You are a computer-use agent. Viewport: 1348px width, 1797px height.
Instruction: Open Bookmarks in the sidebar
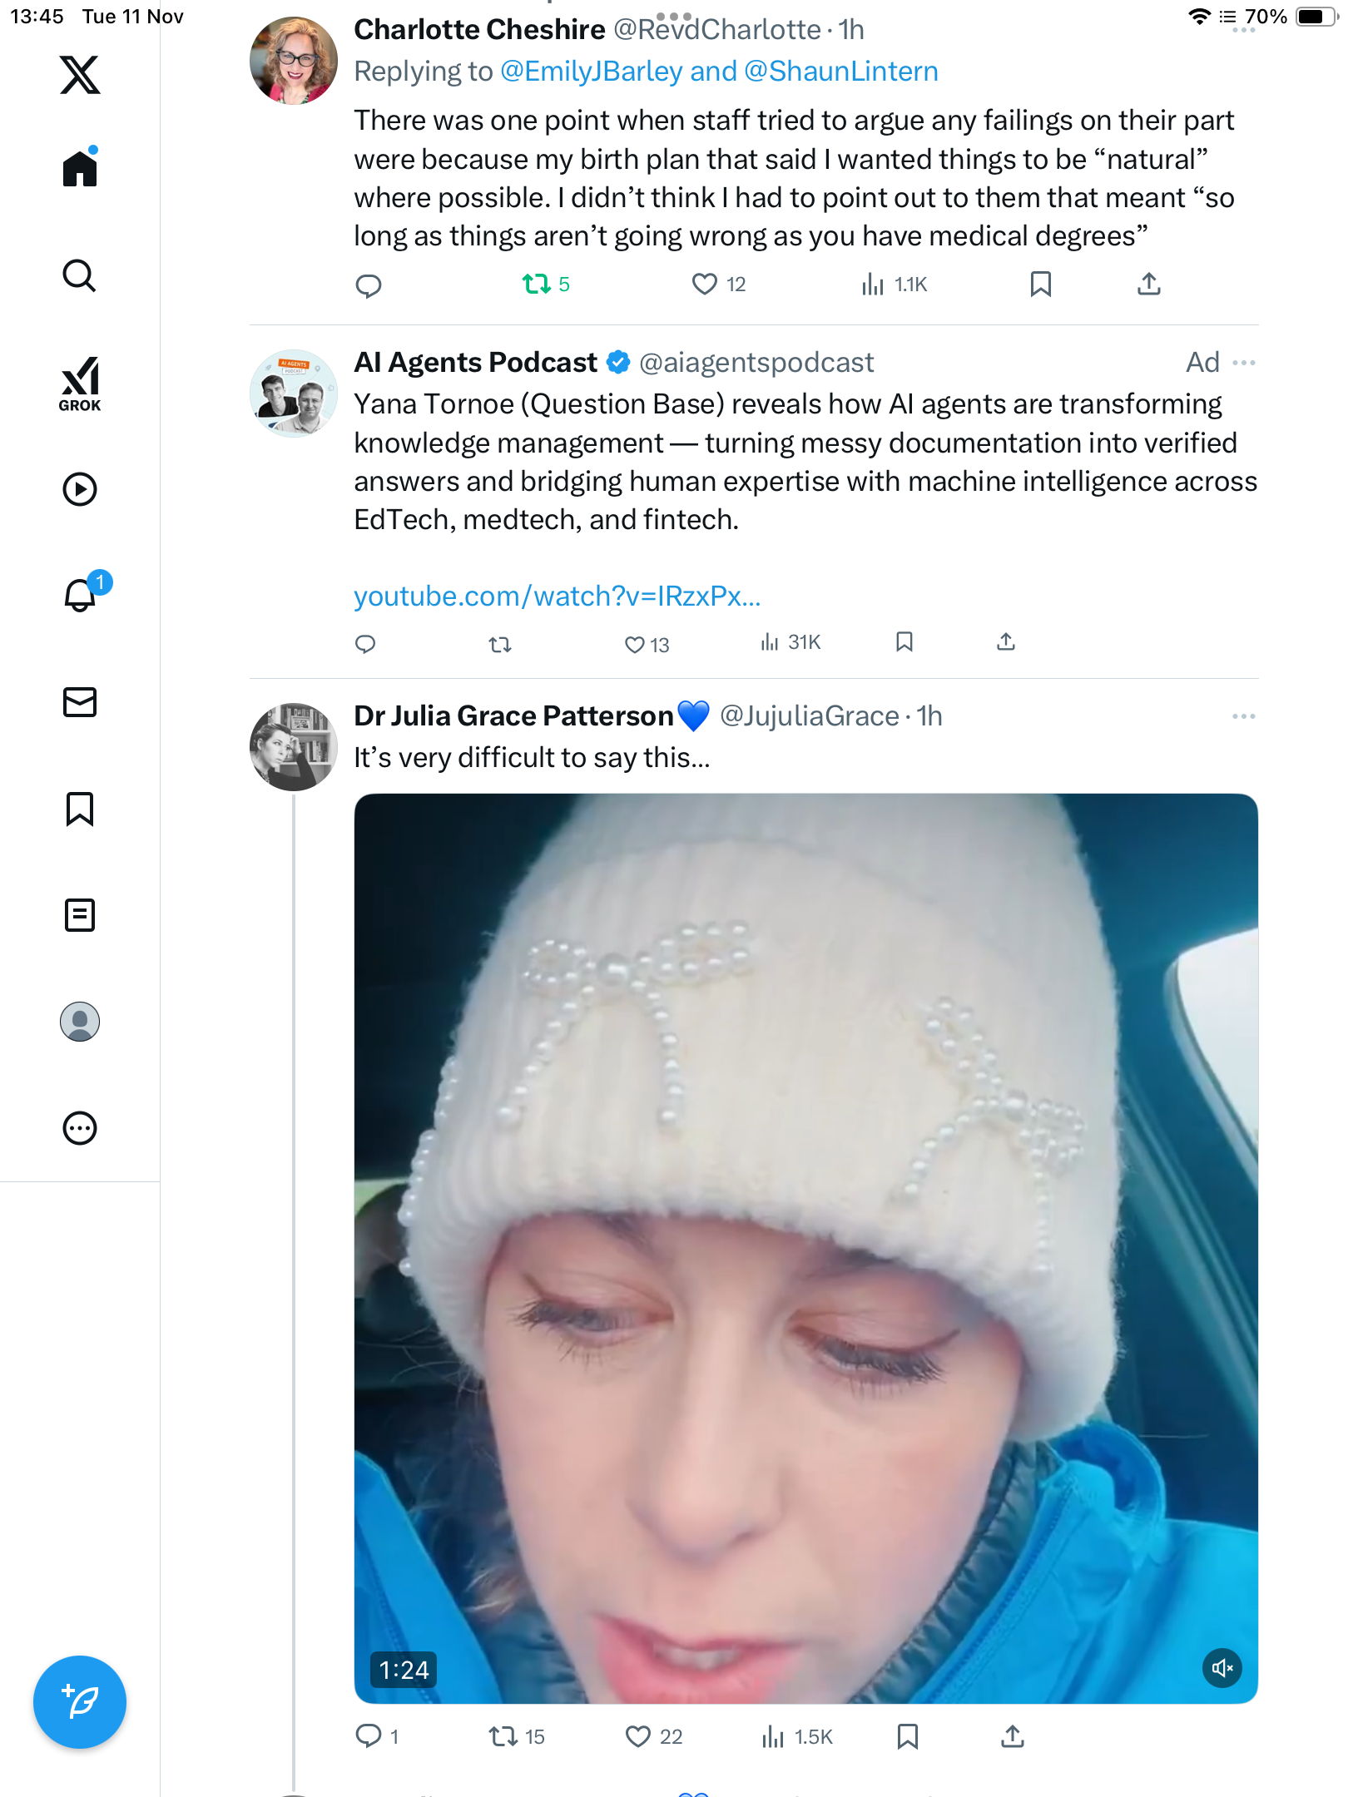coord(80,809)
